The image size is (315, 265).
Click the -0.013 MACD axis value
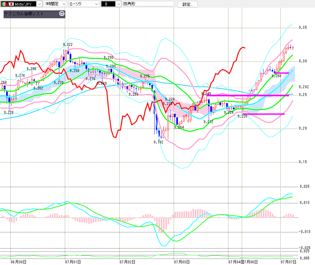[x=304, y=232]
